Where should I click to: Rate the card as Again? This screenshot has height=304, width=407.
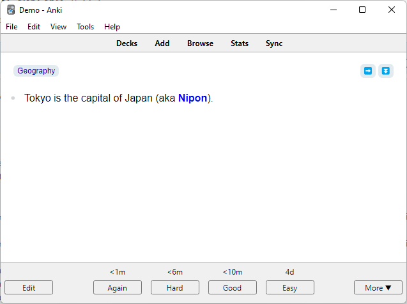click(118, 287)
